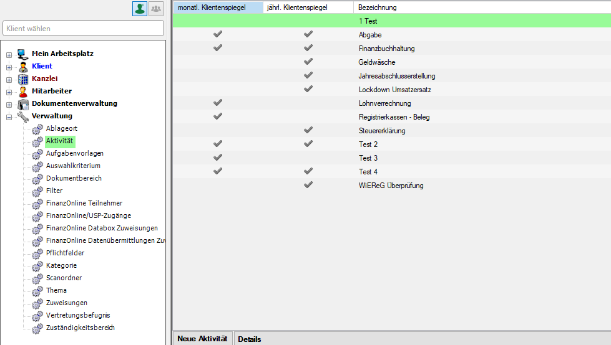This screenshot has height=345, width=611.
Task: Click the gear icon beside Zuweisungen
Action: coord(37,303)
